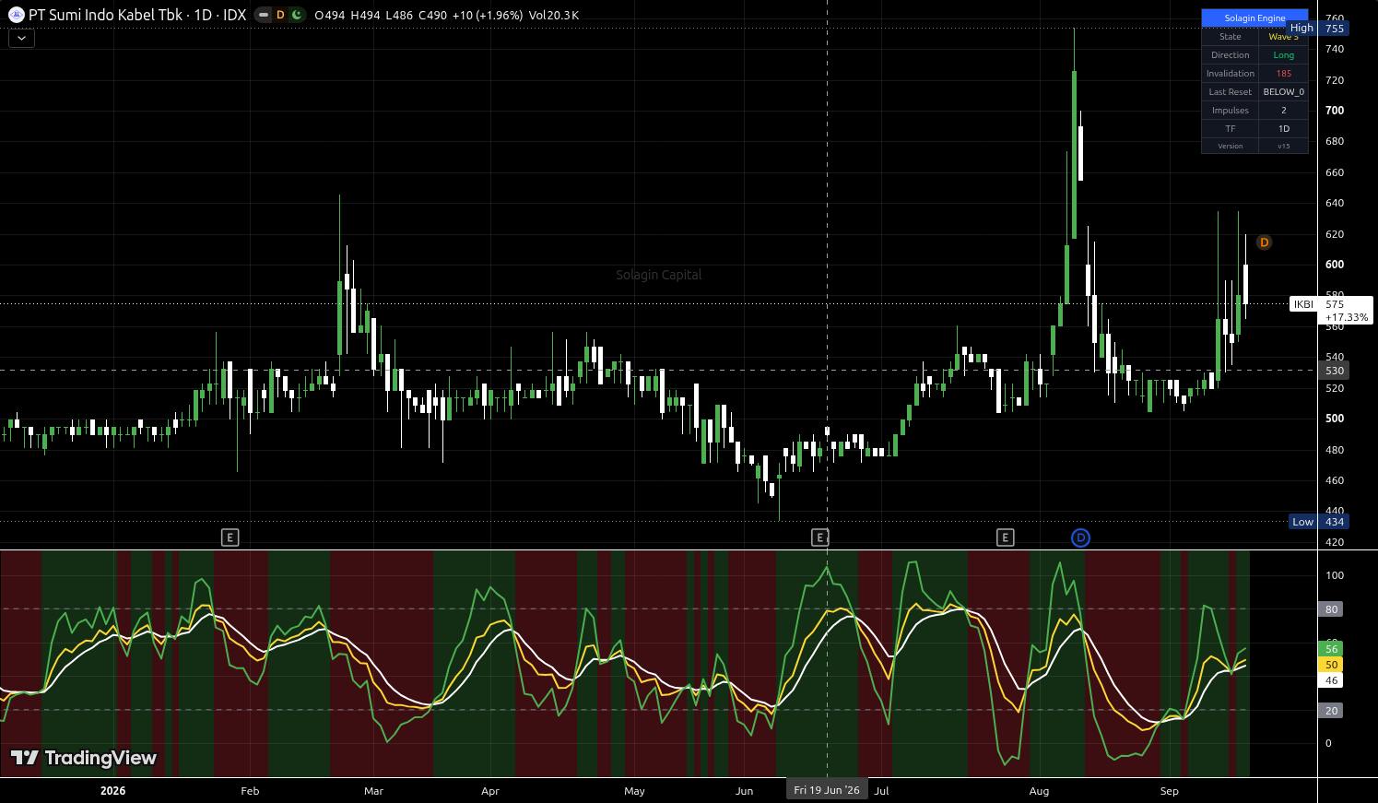1378x803 pixels.
Task: Click the red 185 invalidation value
Action: click(1283, 74)
